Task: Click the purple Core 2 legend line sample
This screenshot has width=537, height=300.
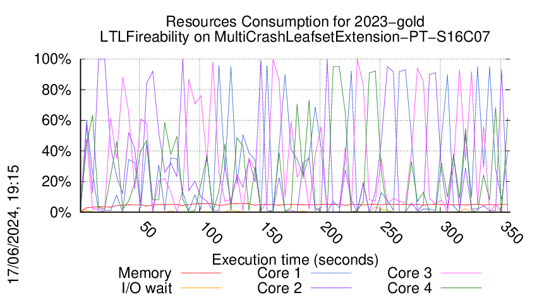Action: (x=331, y=288)
